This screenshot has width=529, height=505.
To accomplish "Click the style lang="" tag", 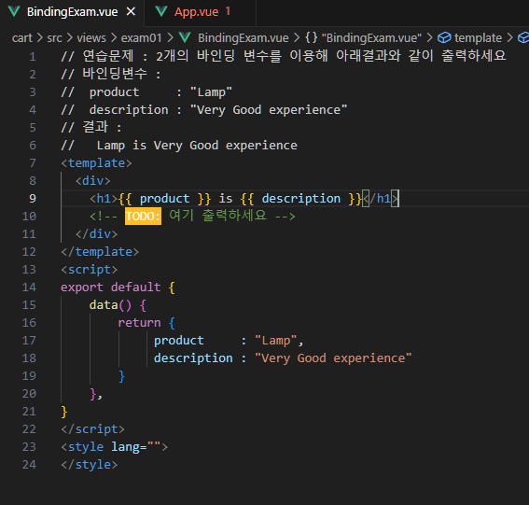I will pyautogui.click(x=114, y=447).
